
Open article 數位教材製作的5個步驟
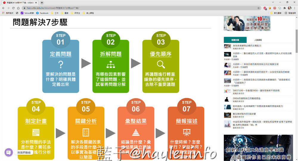244,114
